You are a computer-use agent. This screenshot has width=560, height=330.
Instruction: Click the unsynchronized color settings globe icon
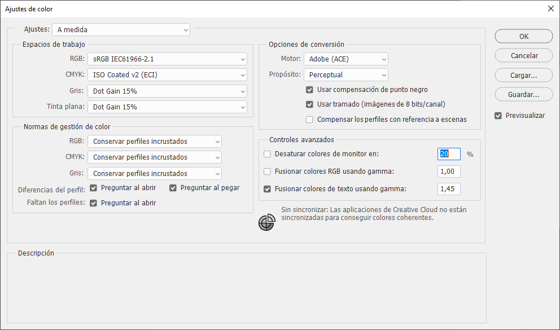pos(266,223)
